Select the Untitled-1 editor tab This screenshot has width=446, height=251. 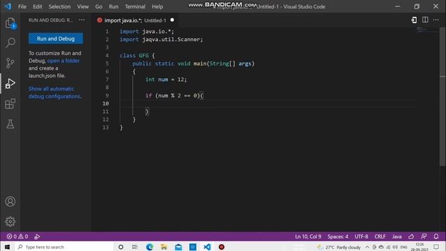[135, 20]
